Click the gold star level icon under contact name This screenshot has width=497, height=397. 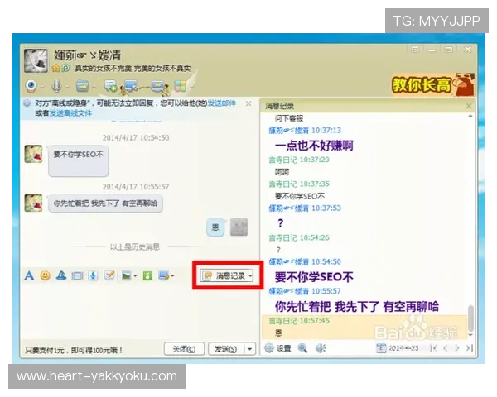pos(56,68)
